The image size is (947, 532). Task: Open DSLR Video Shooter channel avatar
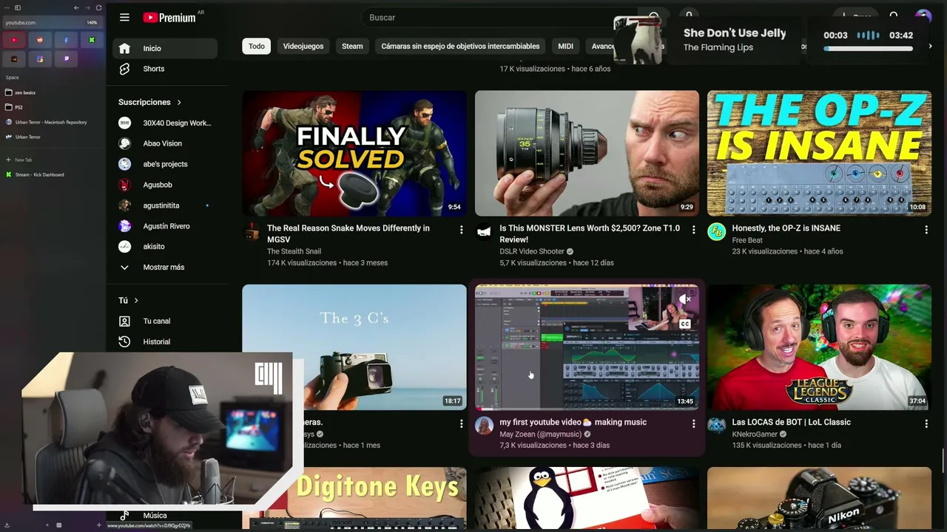point(484,232)
